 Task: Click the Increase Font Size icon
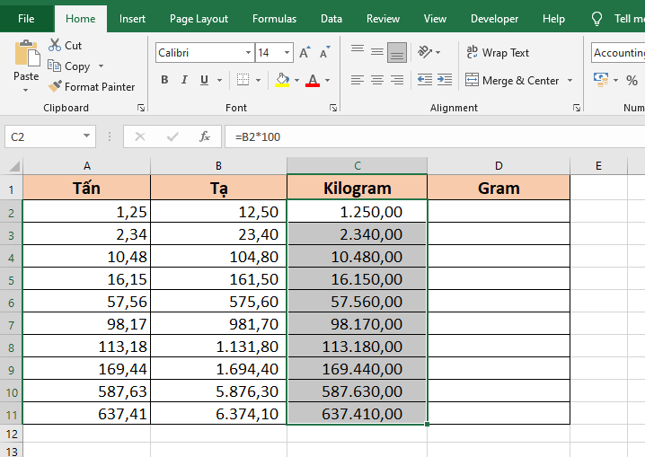pyautogui.click(x=305, y=53)
